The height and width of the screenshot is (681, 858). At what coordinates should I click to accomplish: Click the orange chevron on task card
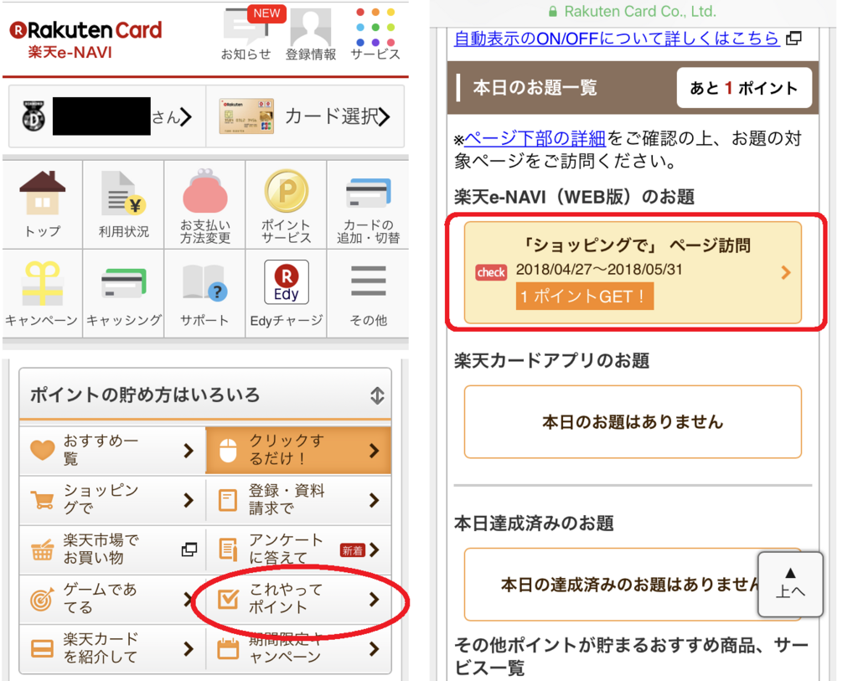786,272
